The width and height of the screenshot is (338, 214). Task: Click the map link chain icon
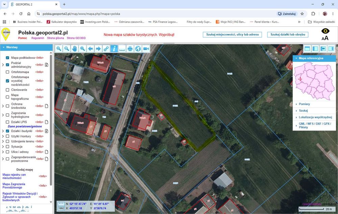(106, 49)
